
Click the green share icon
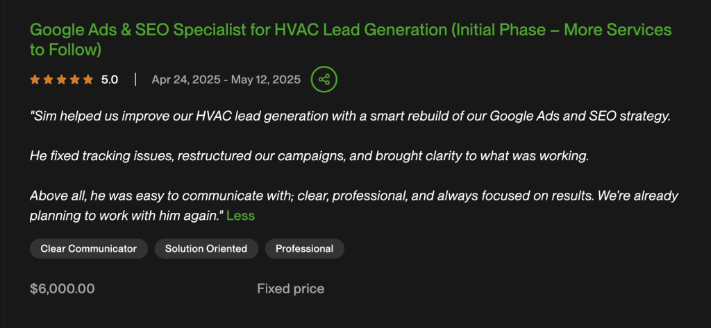pos(324,79)
